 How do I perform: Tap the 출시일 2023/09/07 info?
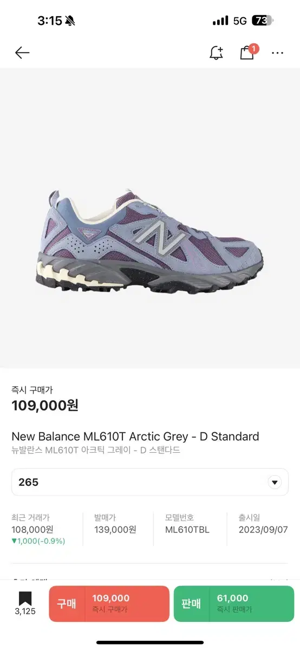263,524
